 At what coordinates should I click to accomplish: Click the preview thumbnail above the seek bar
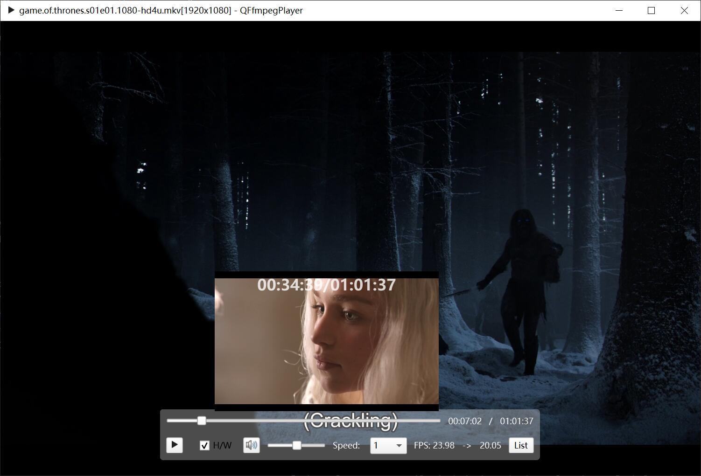(326, 341)
